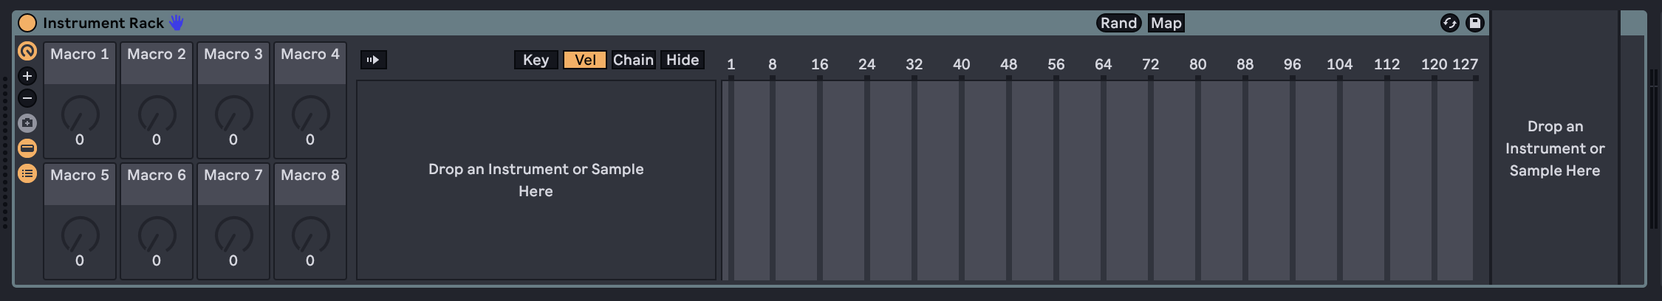Hide the zone editor with Hide

click(x=683, y=60)
